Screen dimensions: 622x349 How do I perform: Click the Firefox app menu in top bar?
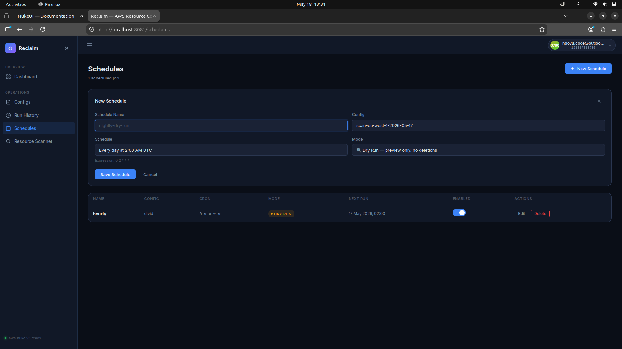pyautogui.click(x=49, y=4)
